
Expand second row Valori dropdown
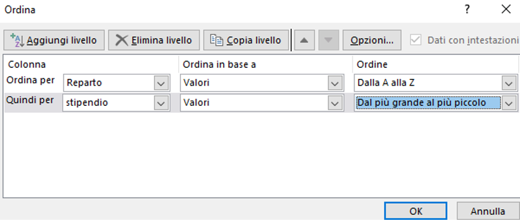point(335,103)
